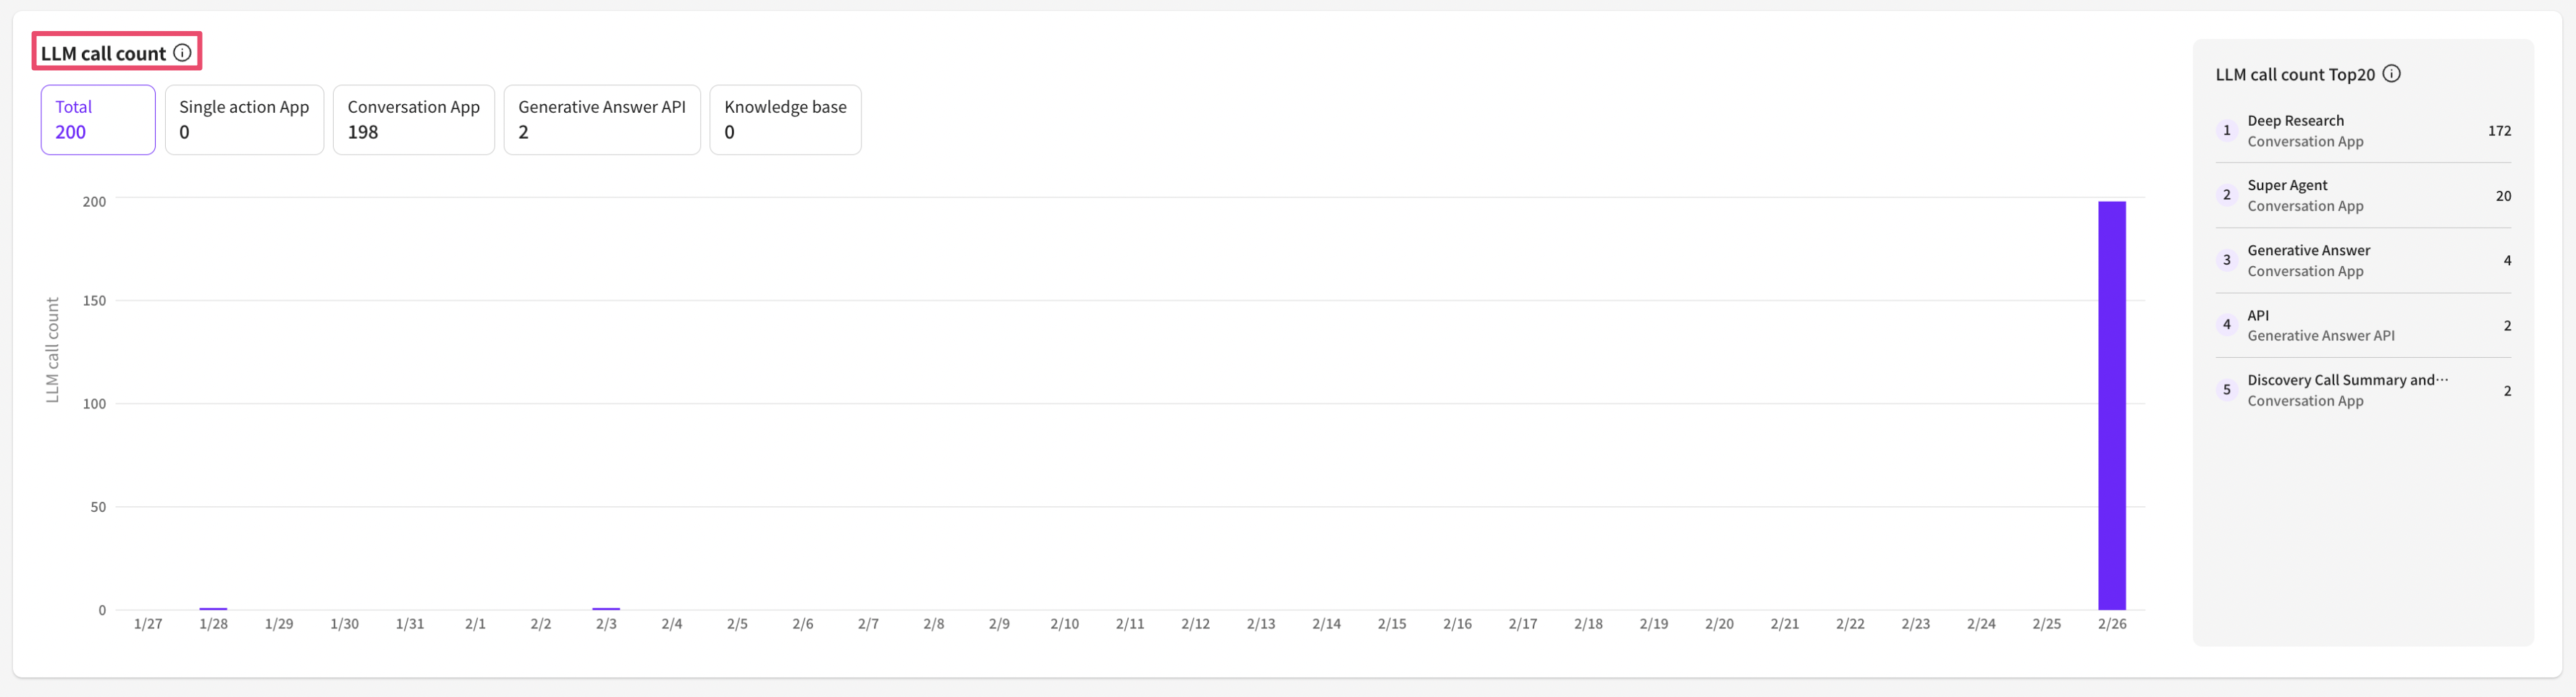Open the Generative Answer API tab
2576x697 pixels.
601,120
